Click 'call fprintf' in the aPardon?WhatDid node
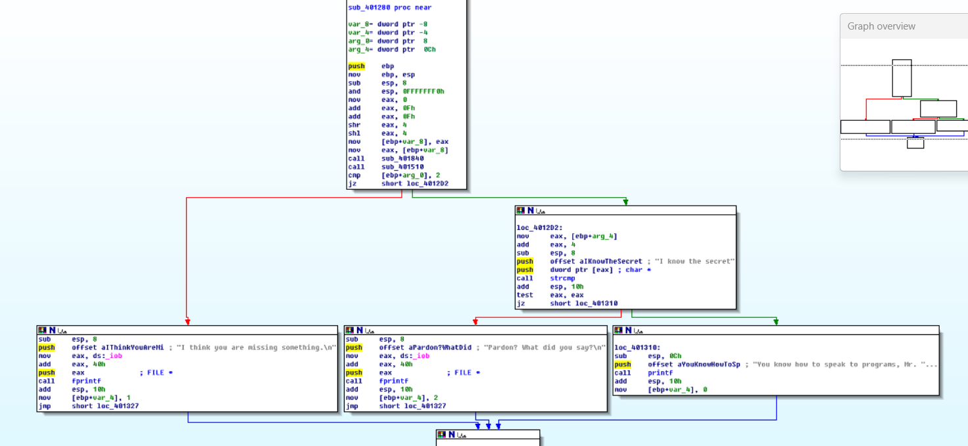Screen dimensions: 968x446 click(x=377, y=381)
